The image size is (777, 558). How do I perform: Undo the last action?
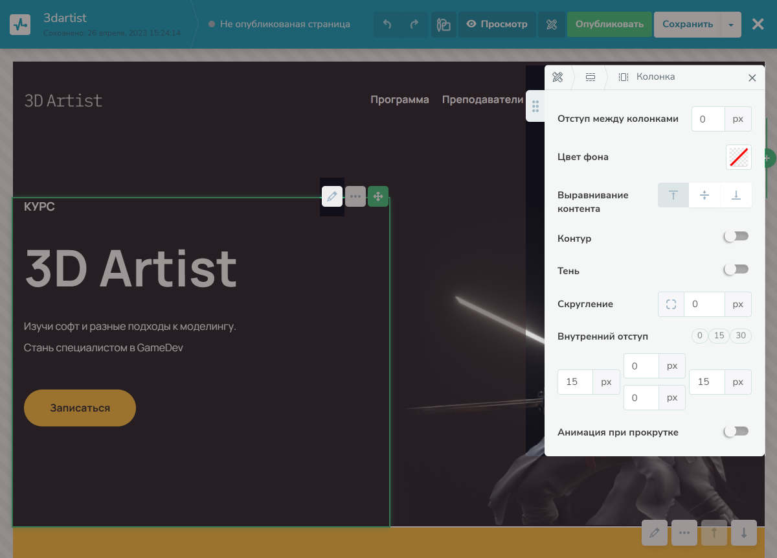click(387, 25)
